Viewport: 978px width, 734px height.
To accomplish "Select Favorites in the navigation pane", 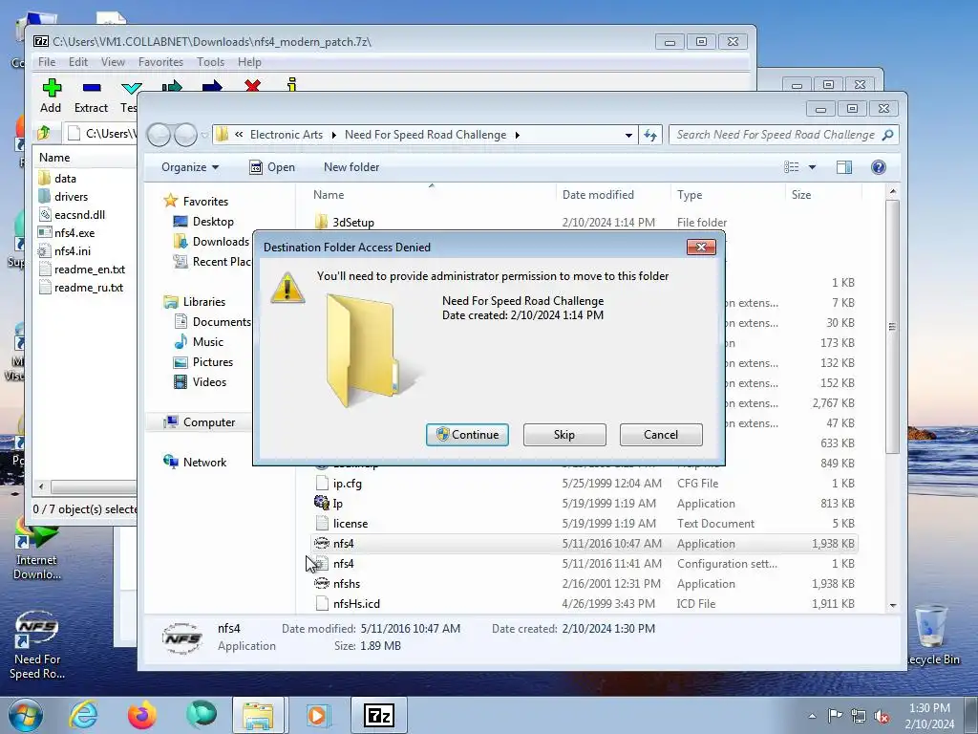I will click(205, 201).
